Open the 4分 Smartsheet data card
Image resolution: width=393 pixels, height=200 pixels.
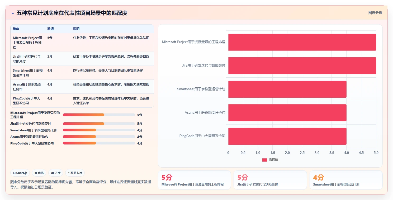[346, 180]
